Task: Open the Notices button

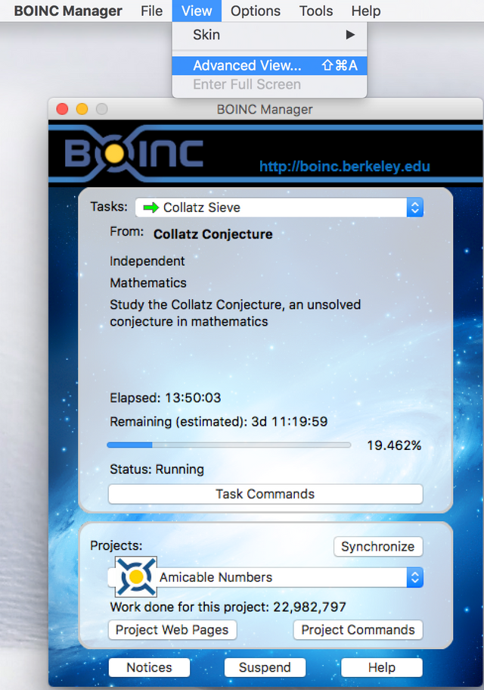Action: [149, 667]
